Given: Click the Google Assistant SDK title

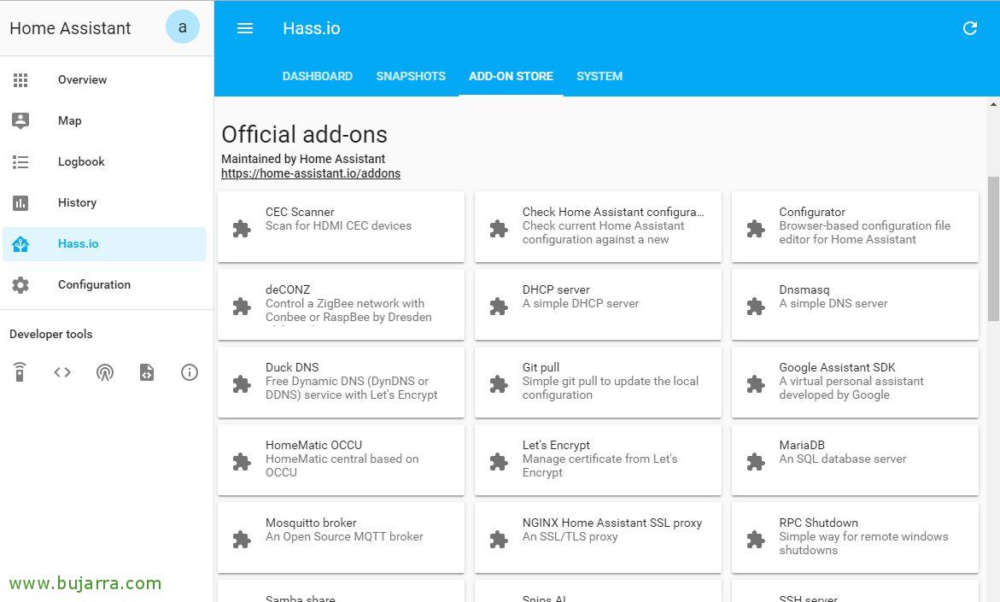Looking at the screenshot, I should (837, 367).
